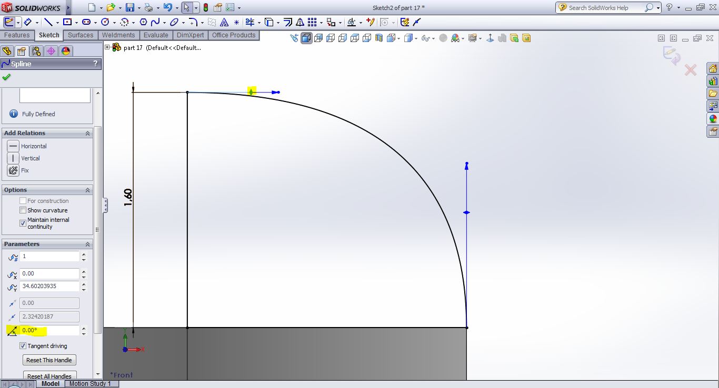Viewport: 719px width, 388px height.
Task: Select the Line sketch tool
Action: (48, 22)
